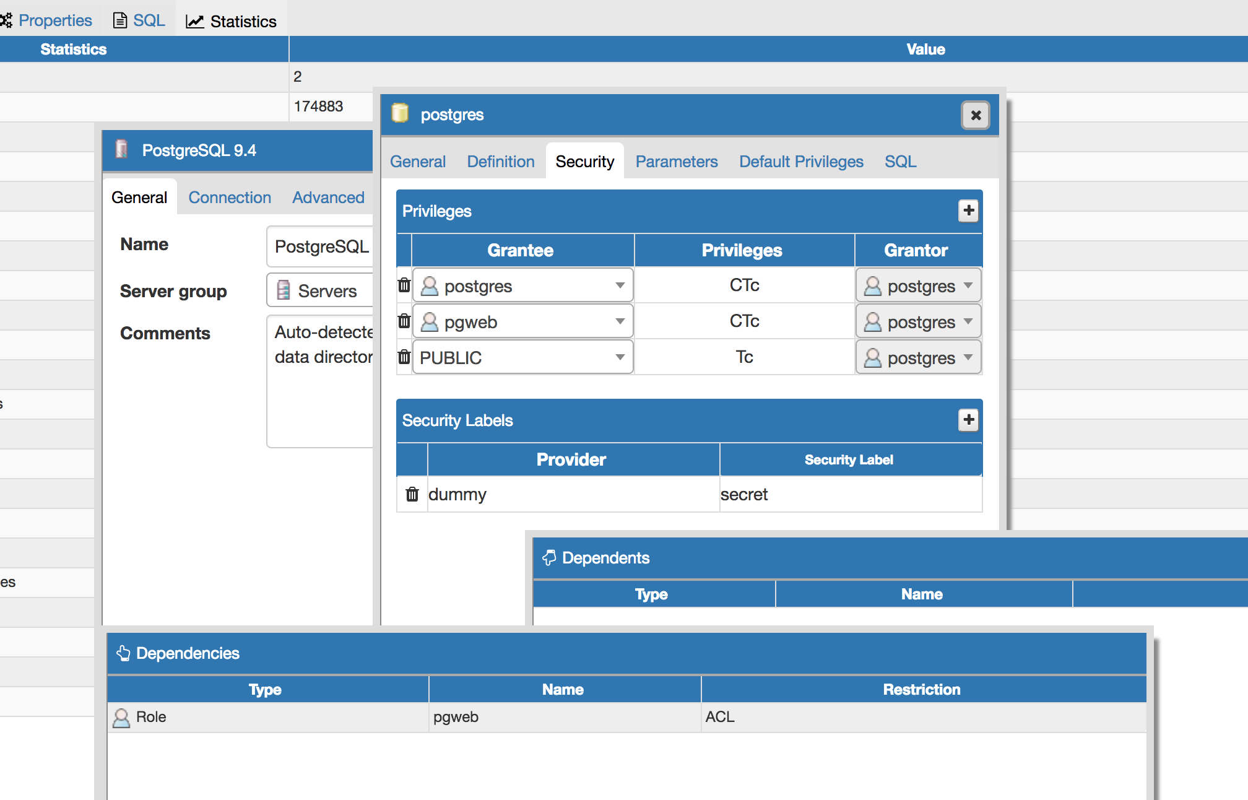
Task: Open the Definition tab
Action: pos(500,162)
